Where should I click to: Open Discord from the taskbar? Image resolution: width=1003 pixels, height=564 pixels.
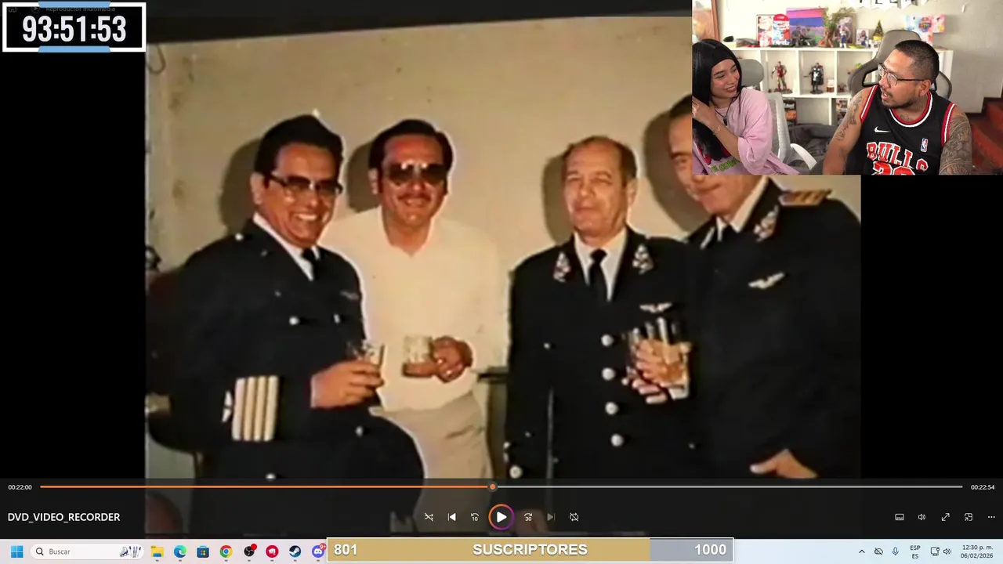tap(317, 551)
